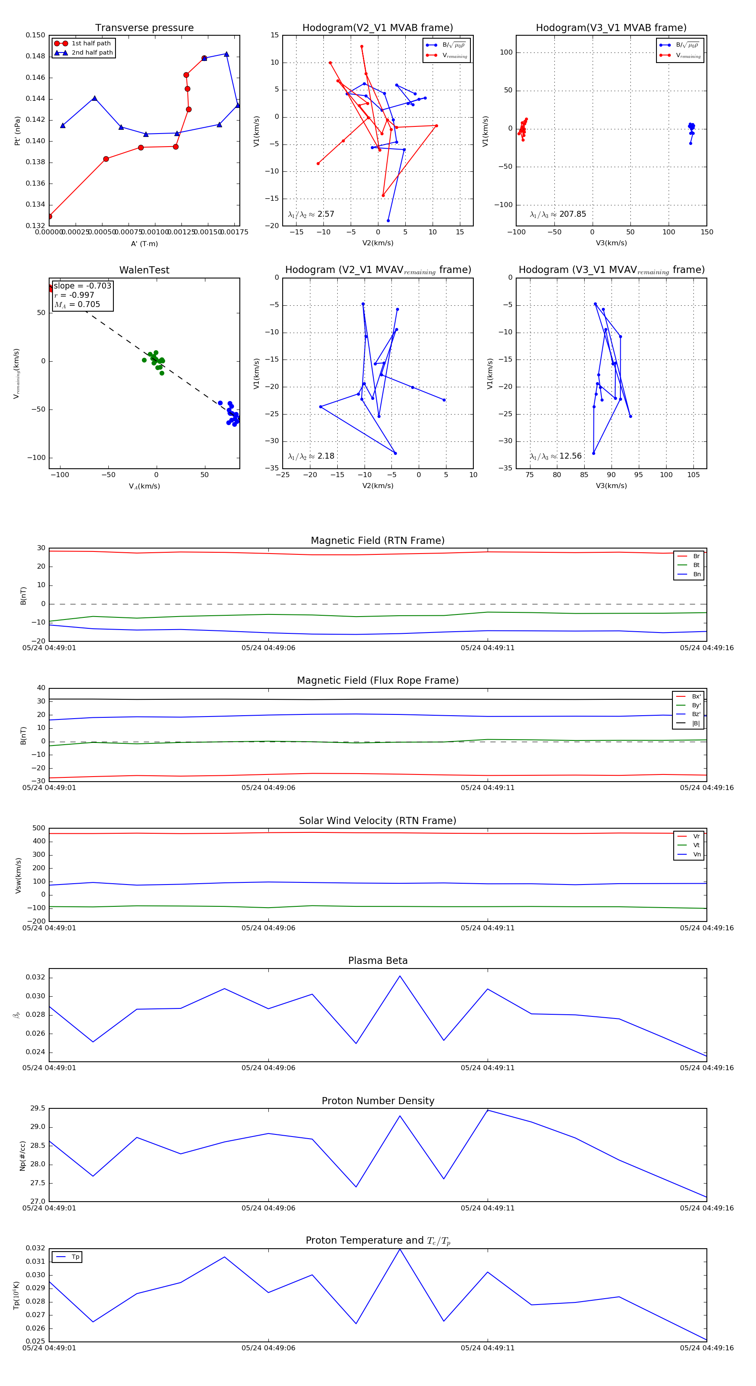756x1386 pixels.
Task: Click the A' (T·m) x-axis label
Action: [144, 244]
